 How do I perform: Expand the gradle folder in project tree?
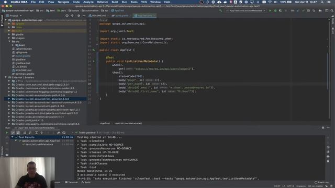pyautogui.click(x=9, y=34)
